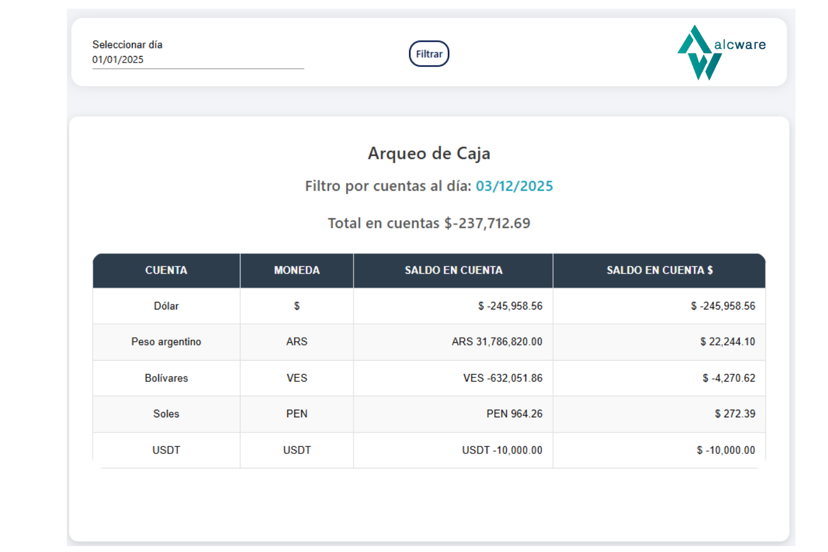Click the ARS 31,786,820.00 balance cell
The height and width of the screenshot is (552, 828).
click(x=496, y=342)
